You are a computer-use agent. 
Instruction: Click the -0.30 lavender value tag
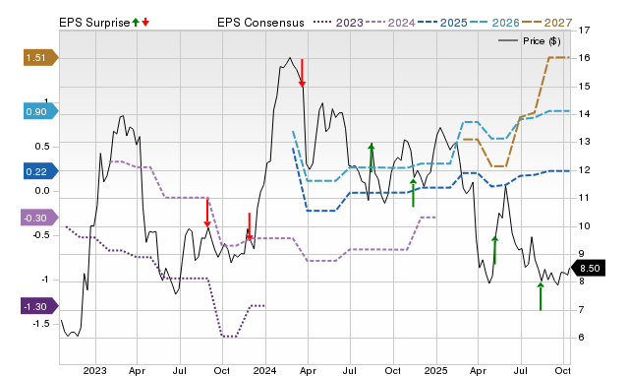tap(39, 219)
